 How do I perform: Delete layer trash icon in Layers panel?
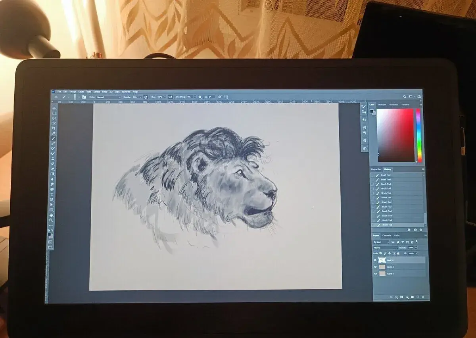423,297
